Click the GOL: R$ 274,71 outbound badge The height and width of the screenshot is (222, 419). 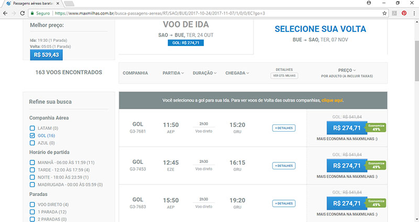(x=186, y=43)
